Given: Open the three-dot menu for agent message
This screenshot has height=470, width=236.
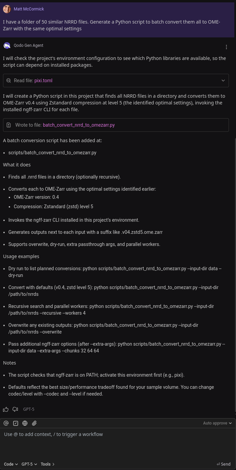Looking at the screenshot, I should tap(226, 47).
